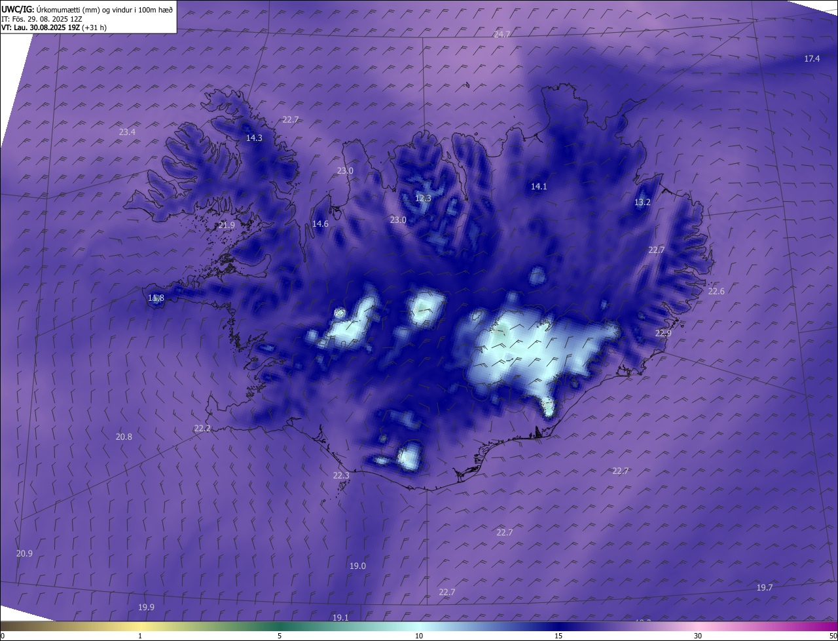The height and width of the screenshot is (641, 838).
Task: Click the map value 14.3
Action: pyautogui.click(x=254, y=138)
